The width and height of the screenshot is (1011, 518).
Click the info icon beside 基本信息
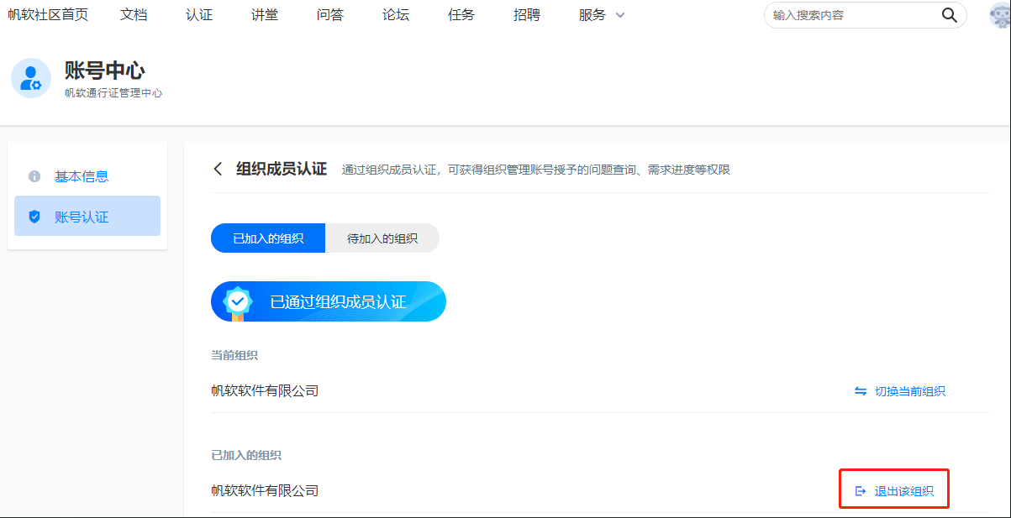(x=34, y=176)
